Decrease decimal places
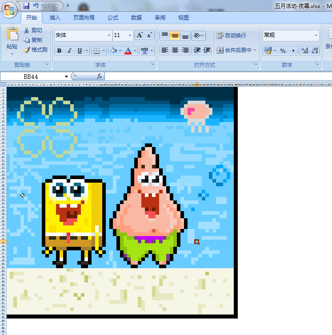Image resolution: width=332 pixels, height=335 pixels. tap(315, 51)
